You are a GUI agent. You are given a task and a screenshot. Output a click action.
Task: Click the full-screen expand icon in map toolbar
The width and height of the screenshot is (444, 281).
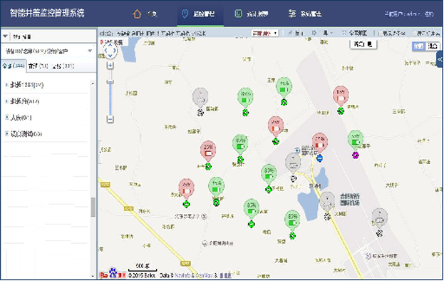(x=344, y=33)
